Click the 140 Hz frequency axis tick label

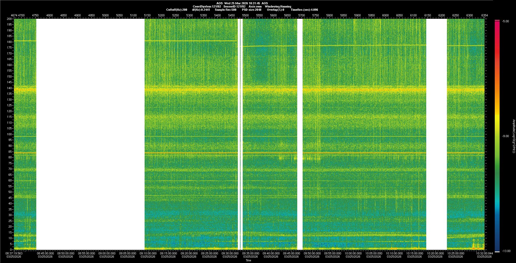(9, 88)
